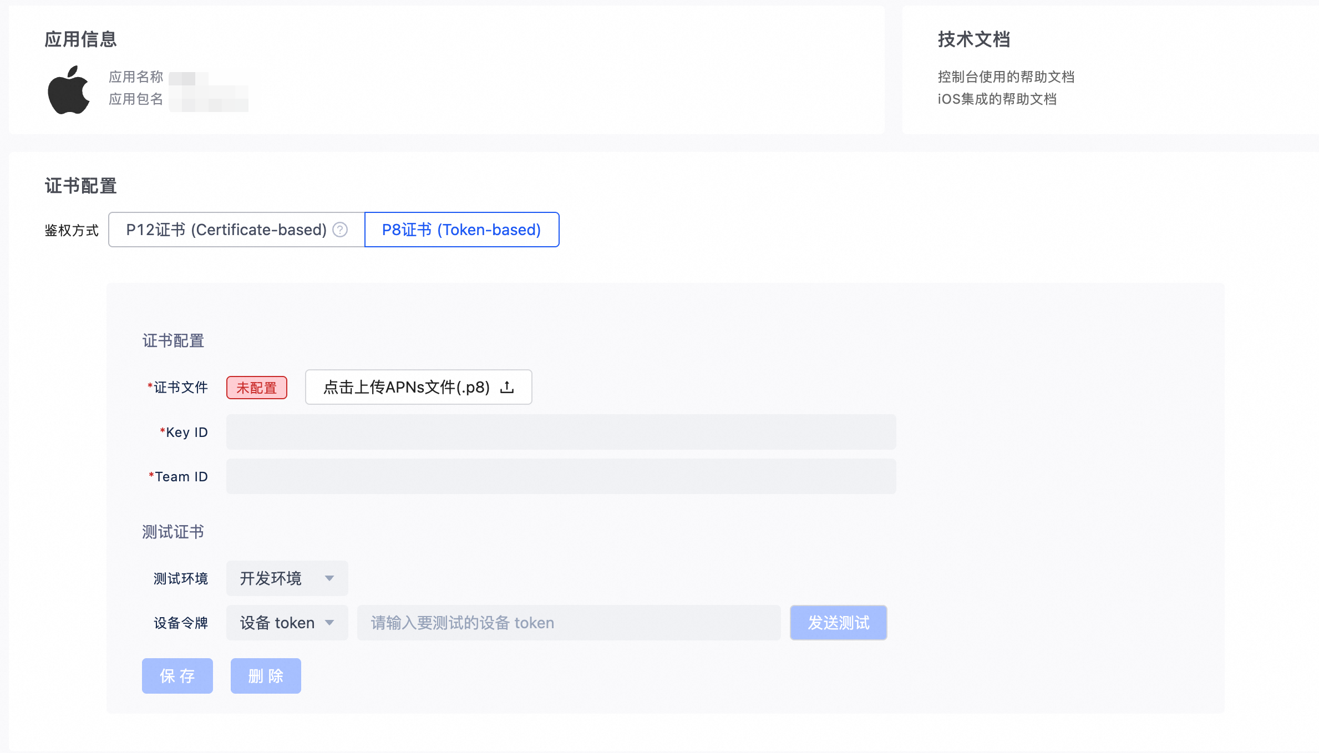Open 控制台使用的帮助文档 link
The height and width of the screenshot is (753, 1319).
click(1006, 77)
